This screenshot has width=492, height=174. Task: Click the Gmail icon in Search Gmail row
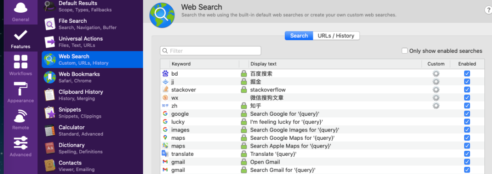click(x=165, y=170)
